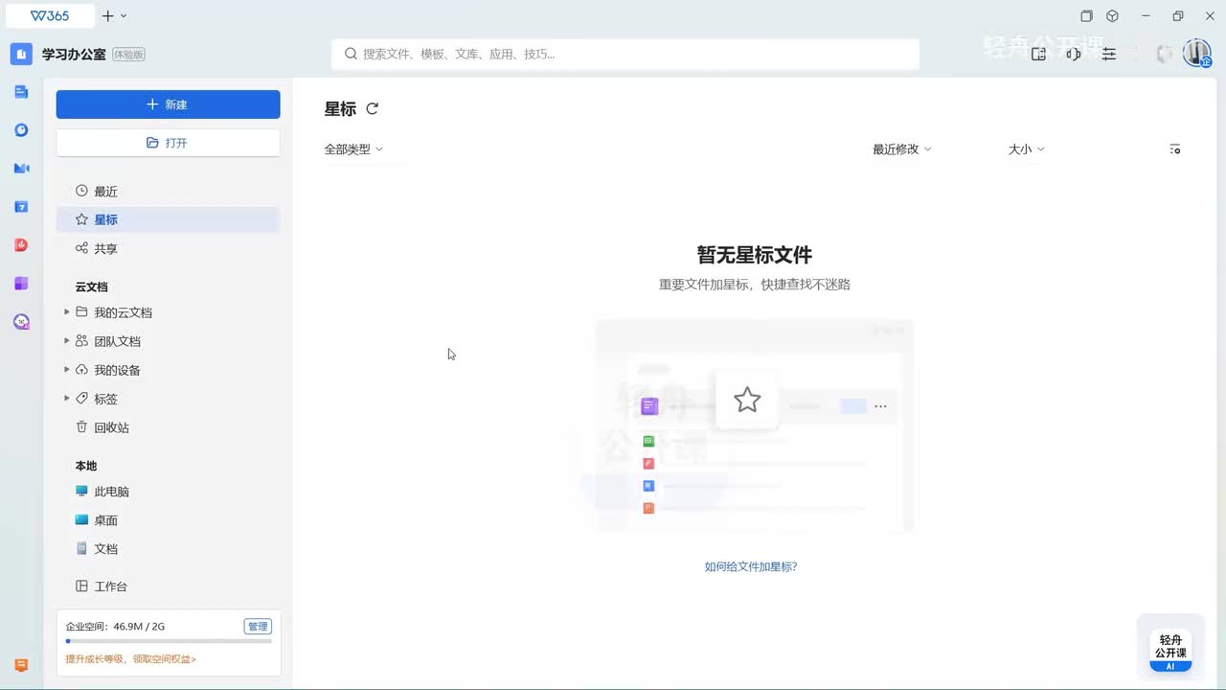Viewport: 1226px width, 690px height.
Task: Click the star icon in illustration
Action: pos(747,401)
